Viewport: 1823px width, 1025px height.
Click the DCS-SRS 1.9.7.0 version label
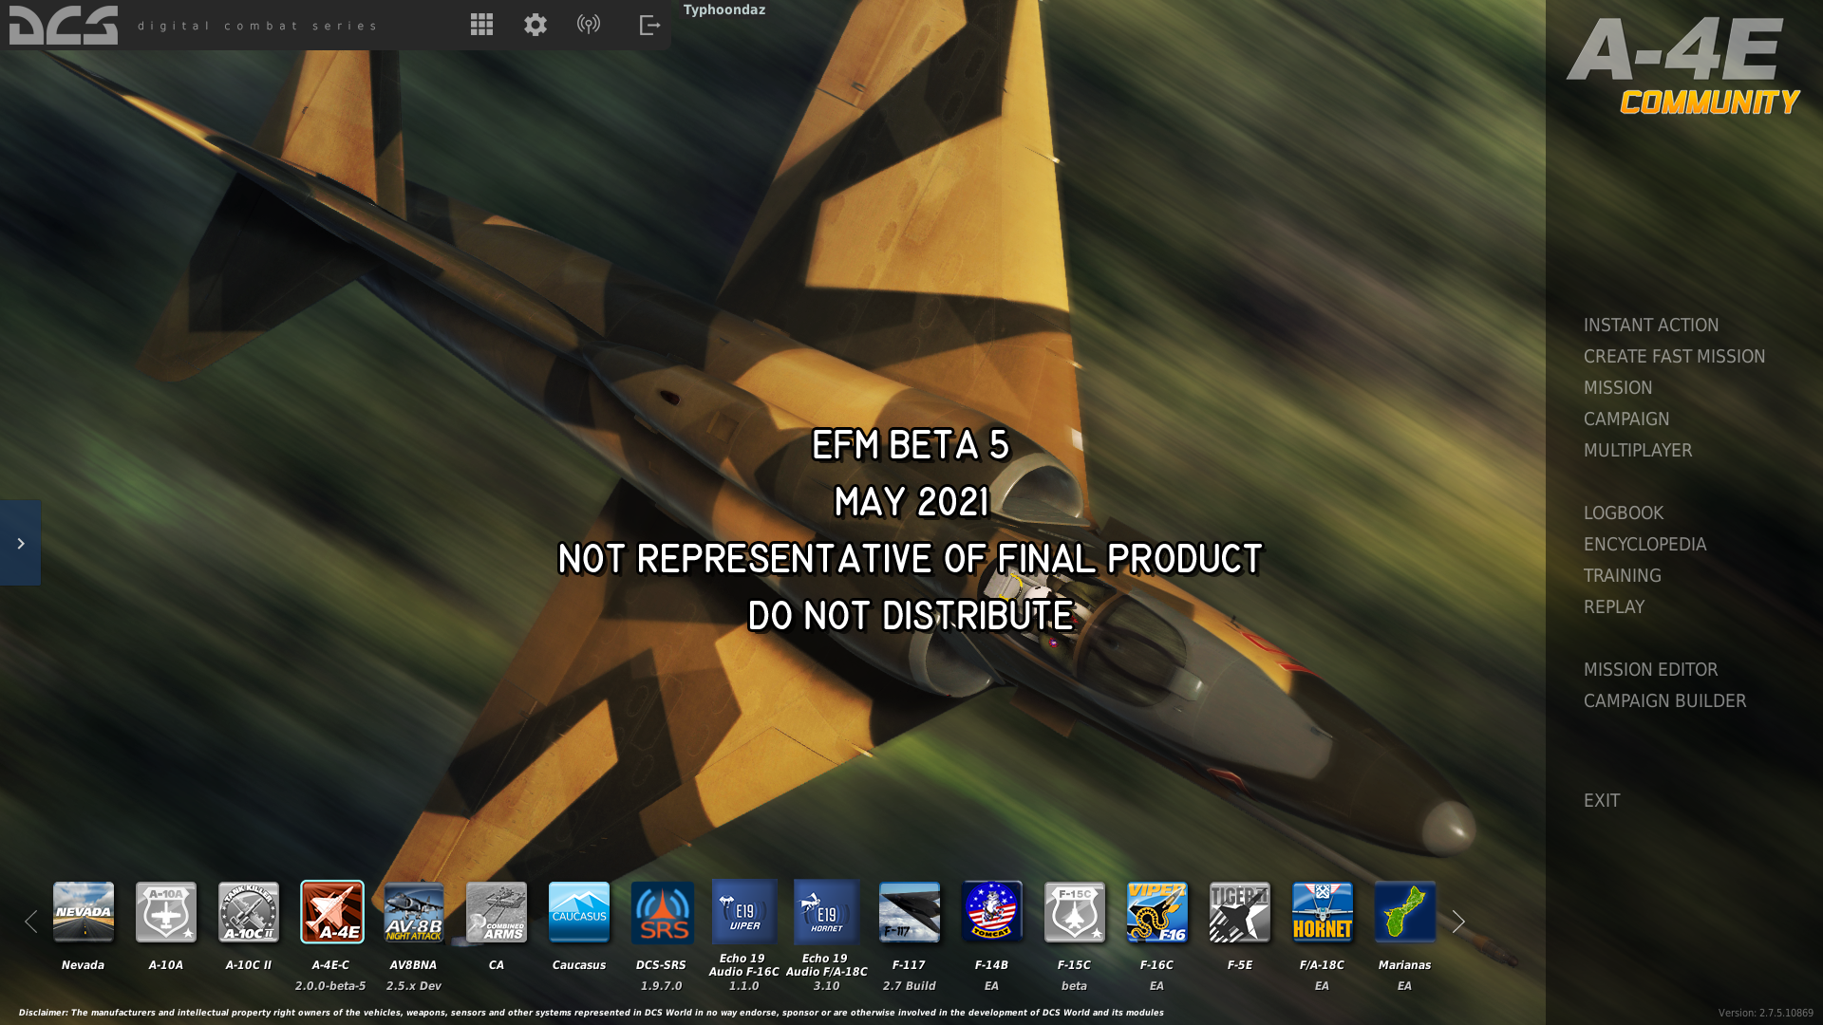point(661,986)
